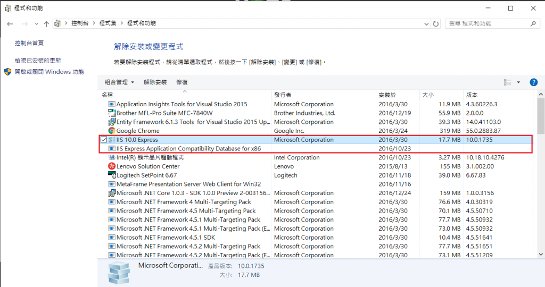
Task: Click the vertical scrollbar thumb
Action: (x=541, y=116)
